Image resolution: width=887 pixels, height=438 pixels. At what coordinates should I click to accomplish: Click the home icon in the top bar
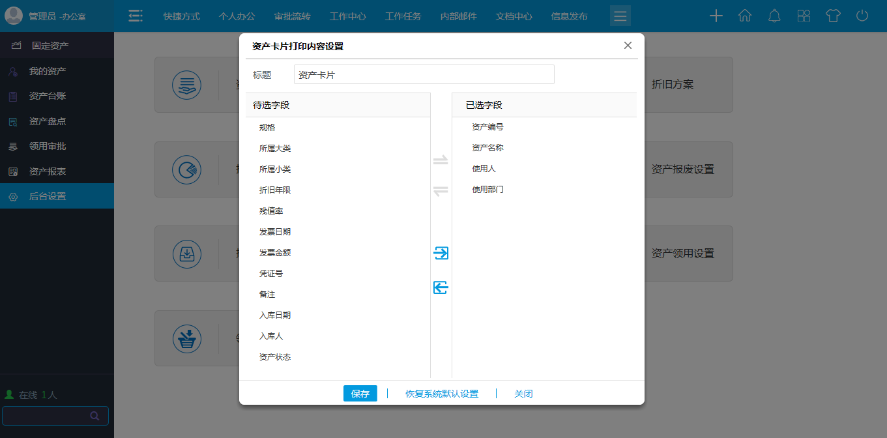pos(745,16)
